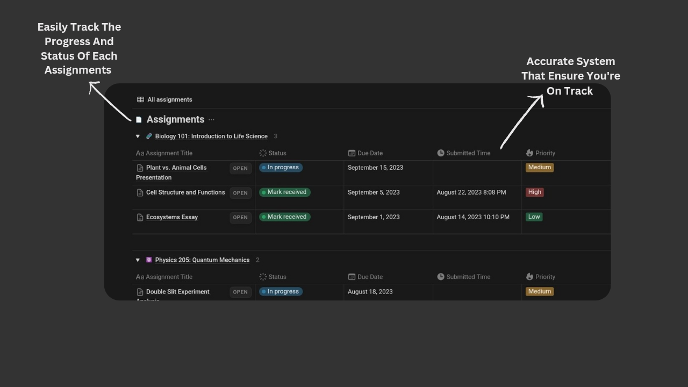Click the red High priority tag

pyautogui.click(x=534, y=192)
